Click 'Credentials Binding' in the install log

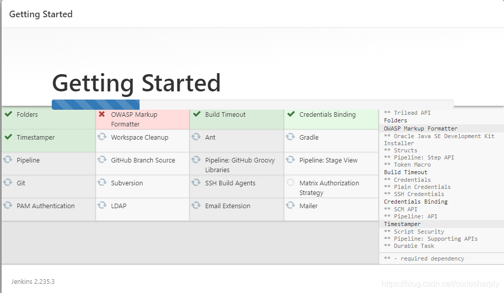(x=416, y=202)
